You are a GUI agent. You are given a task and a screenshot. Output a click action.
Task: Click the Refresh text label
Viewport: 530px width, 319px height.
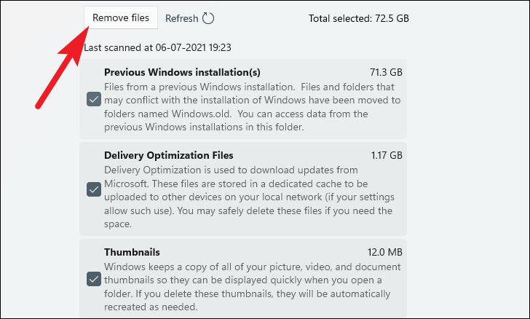pos(181,18)
